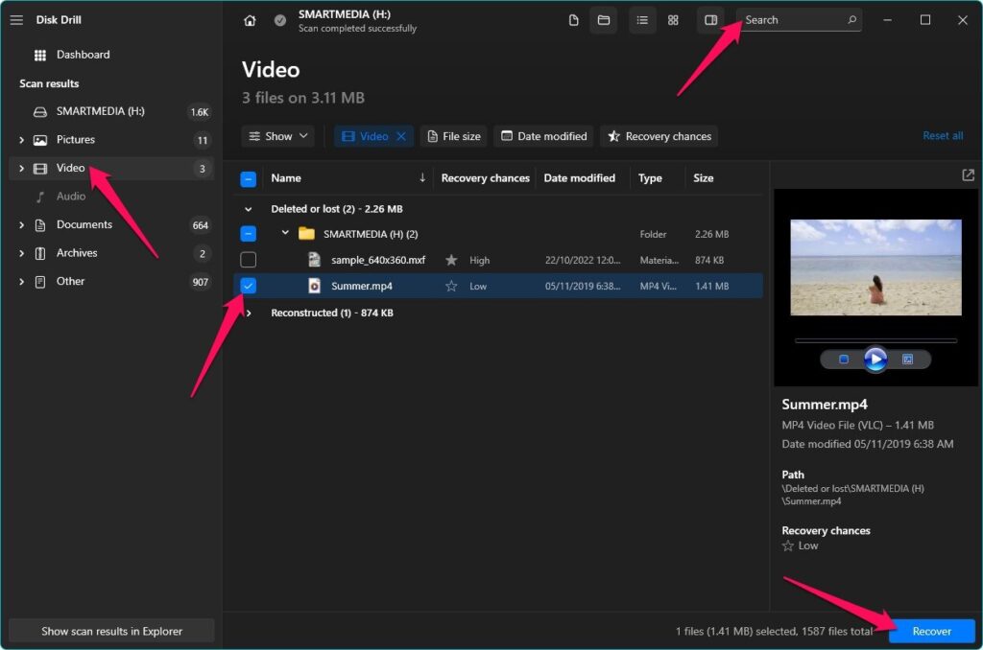Click the Home icon in the toolbar
The height and width of the screenshot is (650, 983).
pyautogui.click(x=250, y=19)
